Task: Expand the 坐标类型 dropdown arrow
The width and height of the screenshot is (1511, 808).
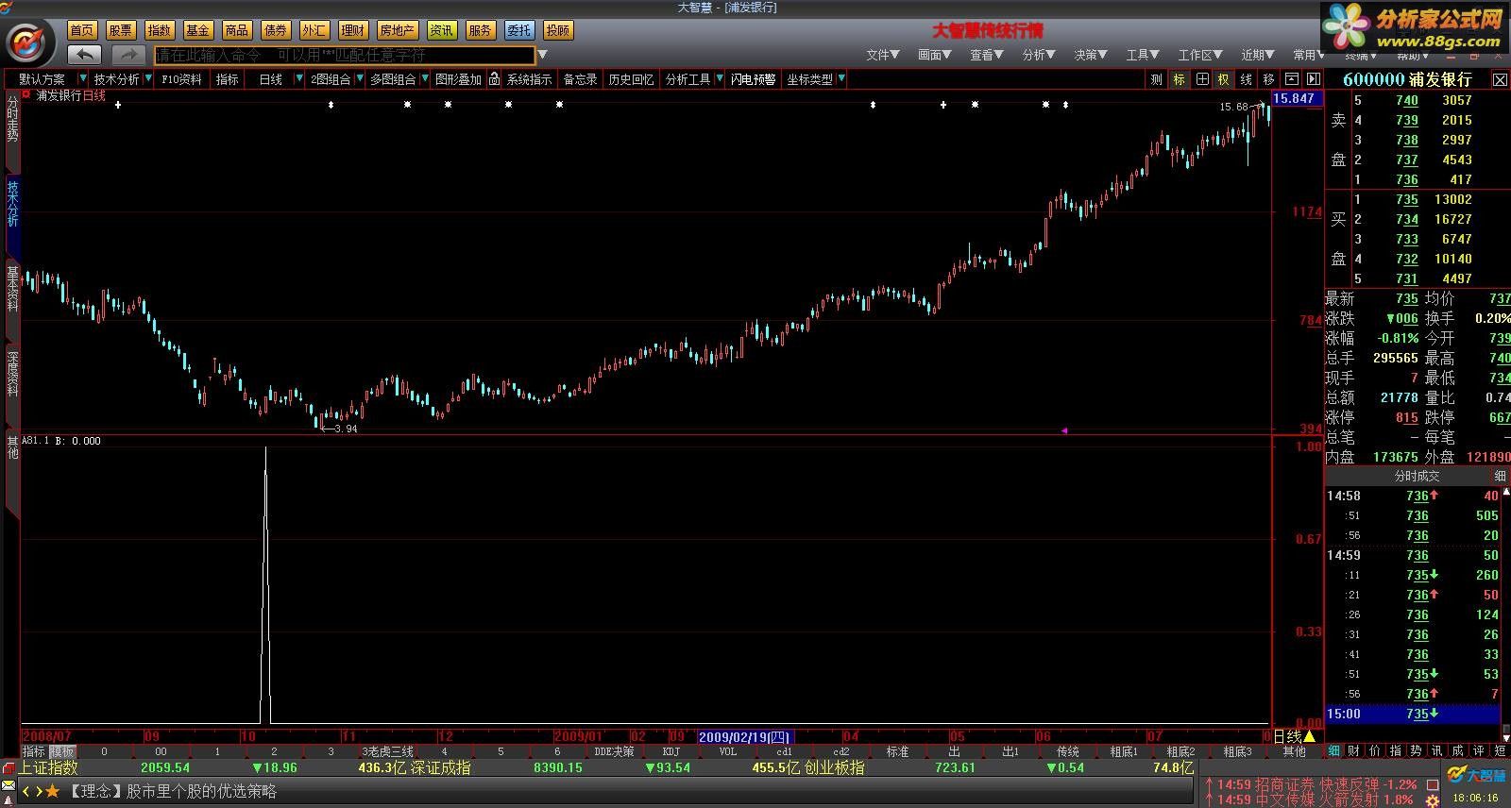Action: coord(840,78)
